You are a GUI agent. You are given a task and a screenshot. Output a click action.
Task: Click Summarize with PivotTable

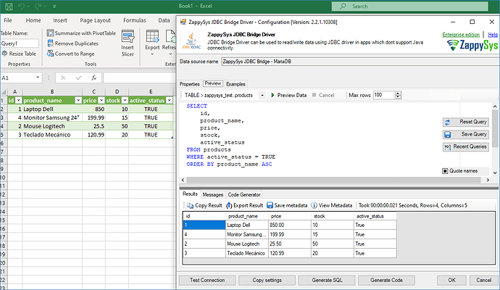(x=81, y=33)
